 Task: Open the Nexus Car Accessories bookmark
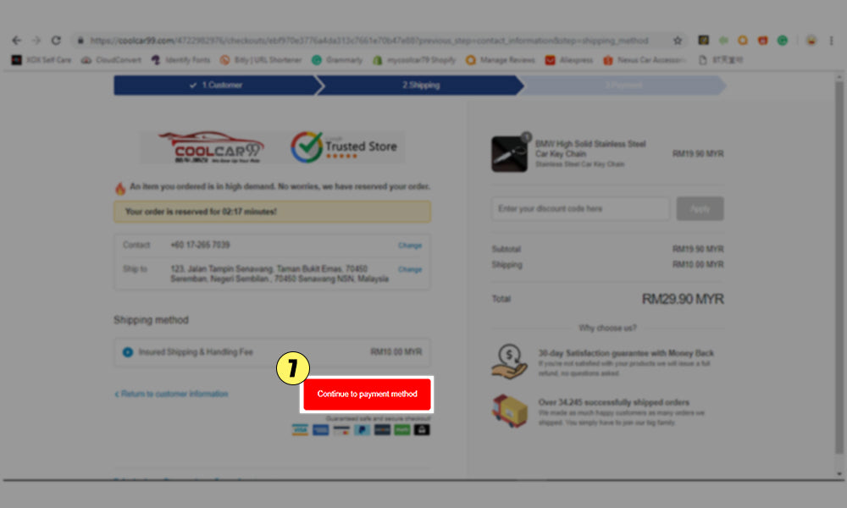645,60
